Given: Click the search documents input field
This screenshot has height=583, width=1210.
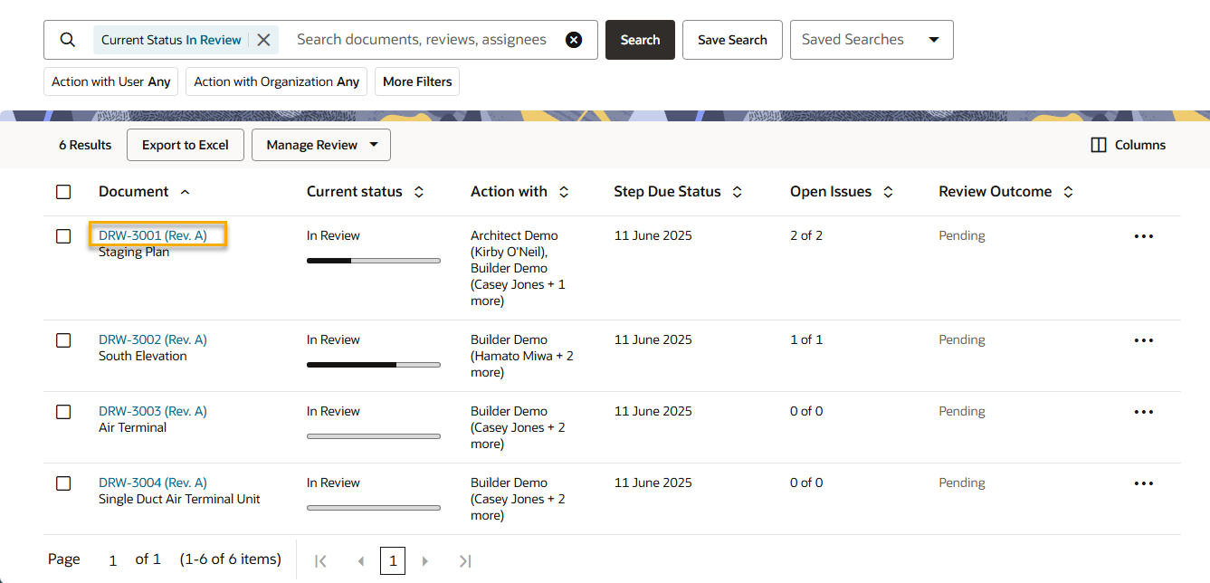Looking at the screenshot, I should point(422,40).
